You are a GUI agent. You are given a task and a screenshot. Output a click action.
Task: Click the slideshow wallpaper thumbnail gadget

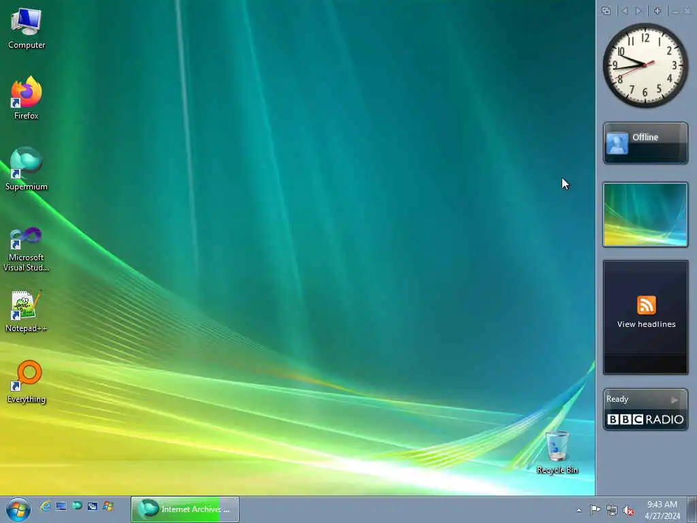pos(645,215)
